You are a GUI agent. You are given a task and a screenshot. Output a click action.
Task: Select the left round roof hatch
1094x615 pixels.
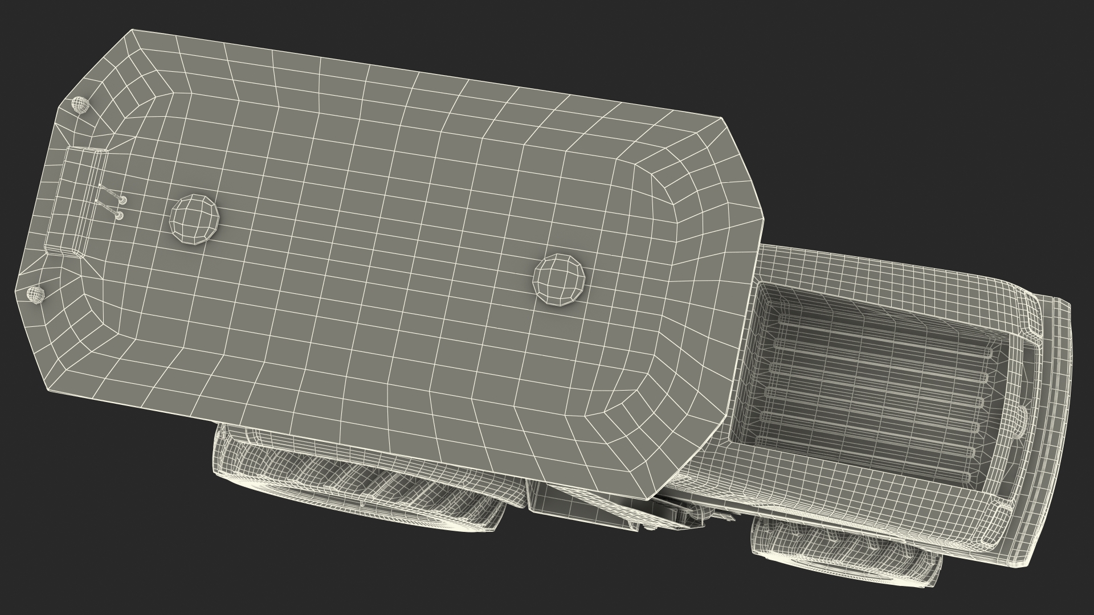[x=195, y=220]
